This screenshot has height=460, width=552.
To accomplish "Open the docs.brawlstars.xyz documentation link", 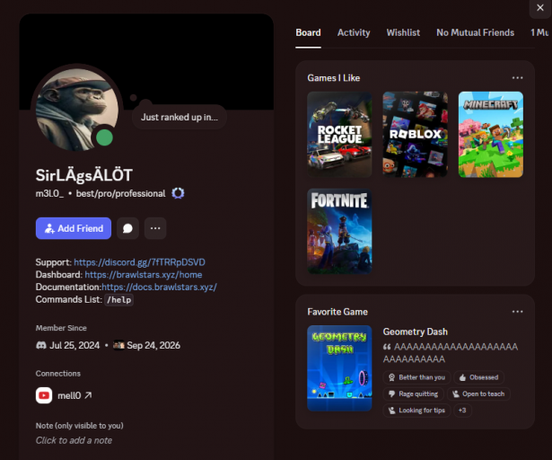I will [x=159, y=287].
